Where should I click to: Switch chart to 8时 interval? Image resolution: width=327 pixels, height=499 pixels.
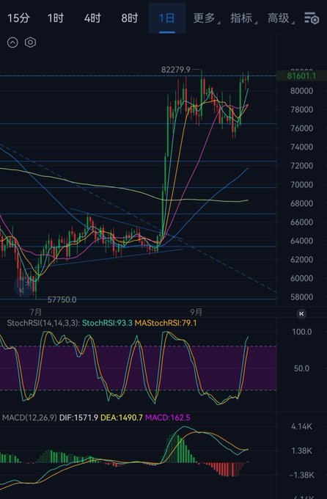tap(130, 18)
